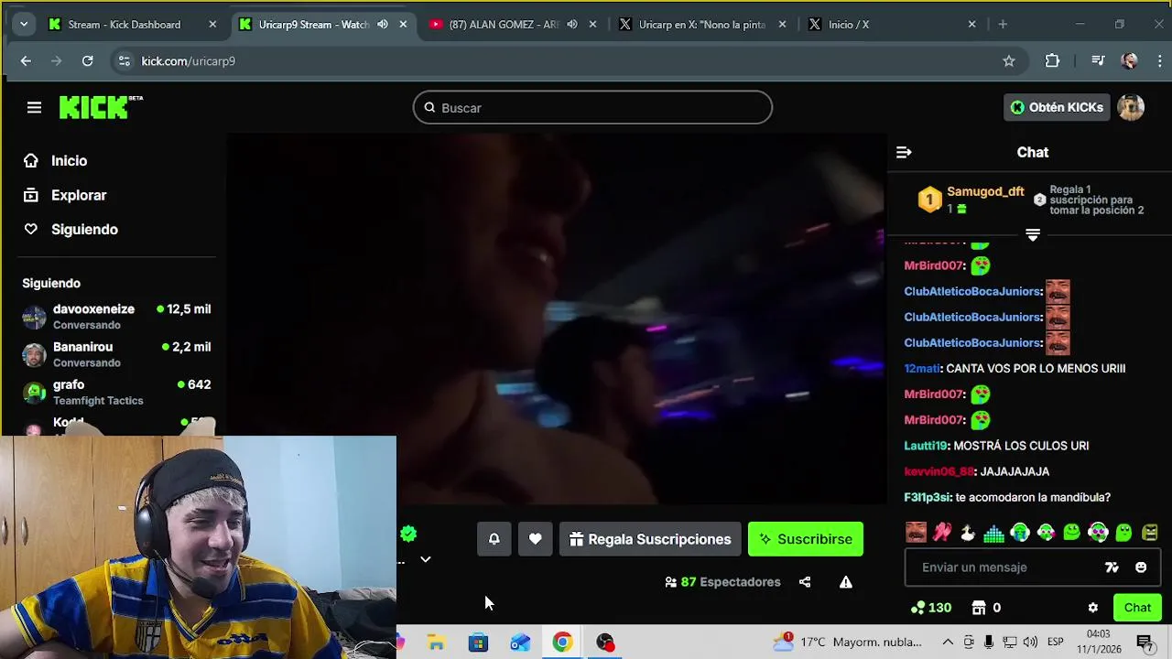Image resolution: width=1172 pixels, height=659 pixels.
Task: Open a new Chrome tab
Action: click(x=1003, y=25)
